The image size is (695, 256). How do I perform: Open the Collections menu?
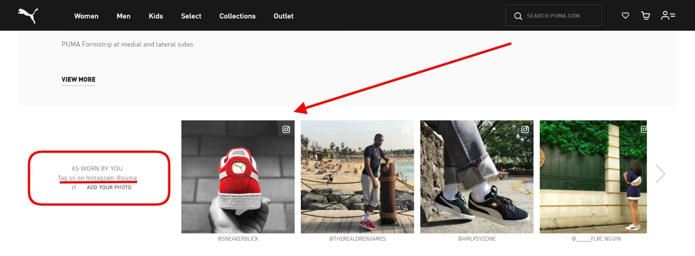point(238,16)
